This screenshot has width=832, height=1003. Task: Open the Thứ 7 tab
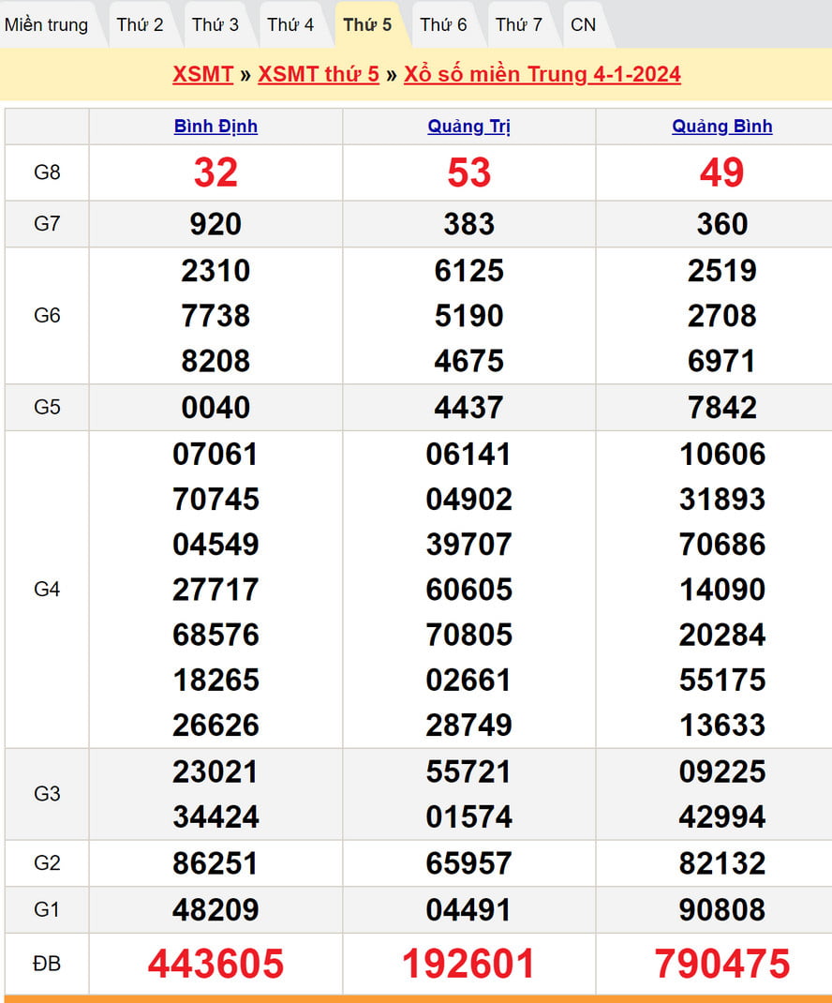pyautogui.click(x=519, y=25)
